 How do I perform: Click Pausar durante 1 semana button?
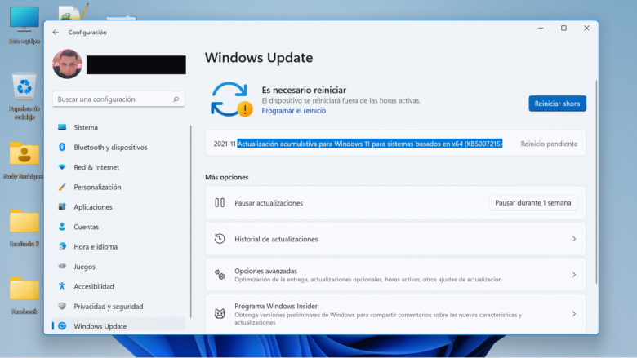[533, 203]
